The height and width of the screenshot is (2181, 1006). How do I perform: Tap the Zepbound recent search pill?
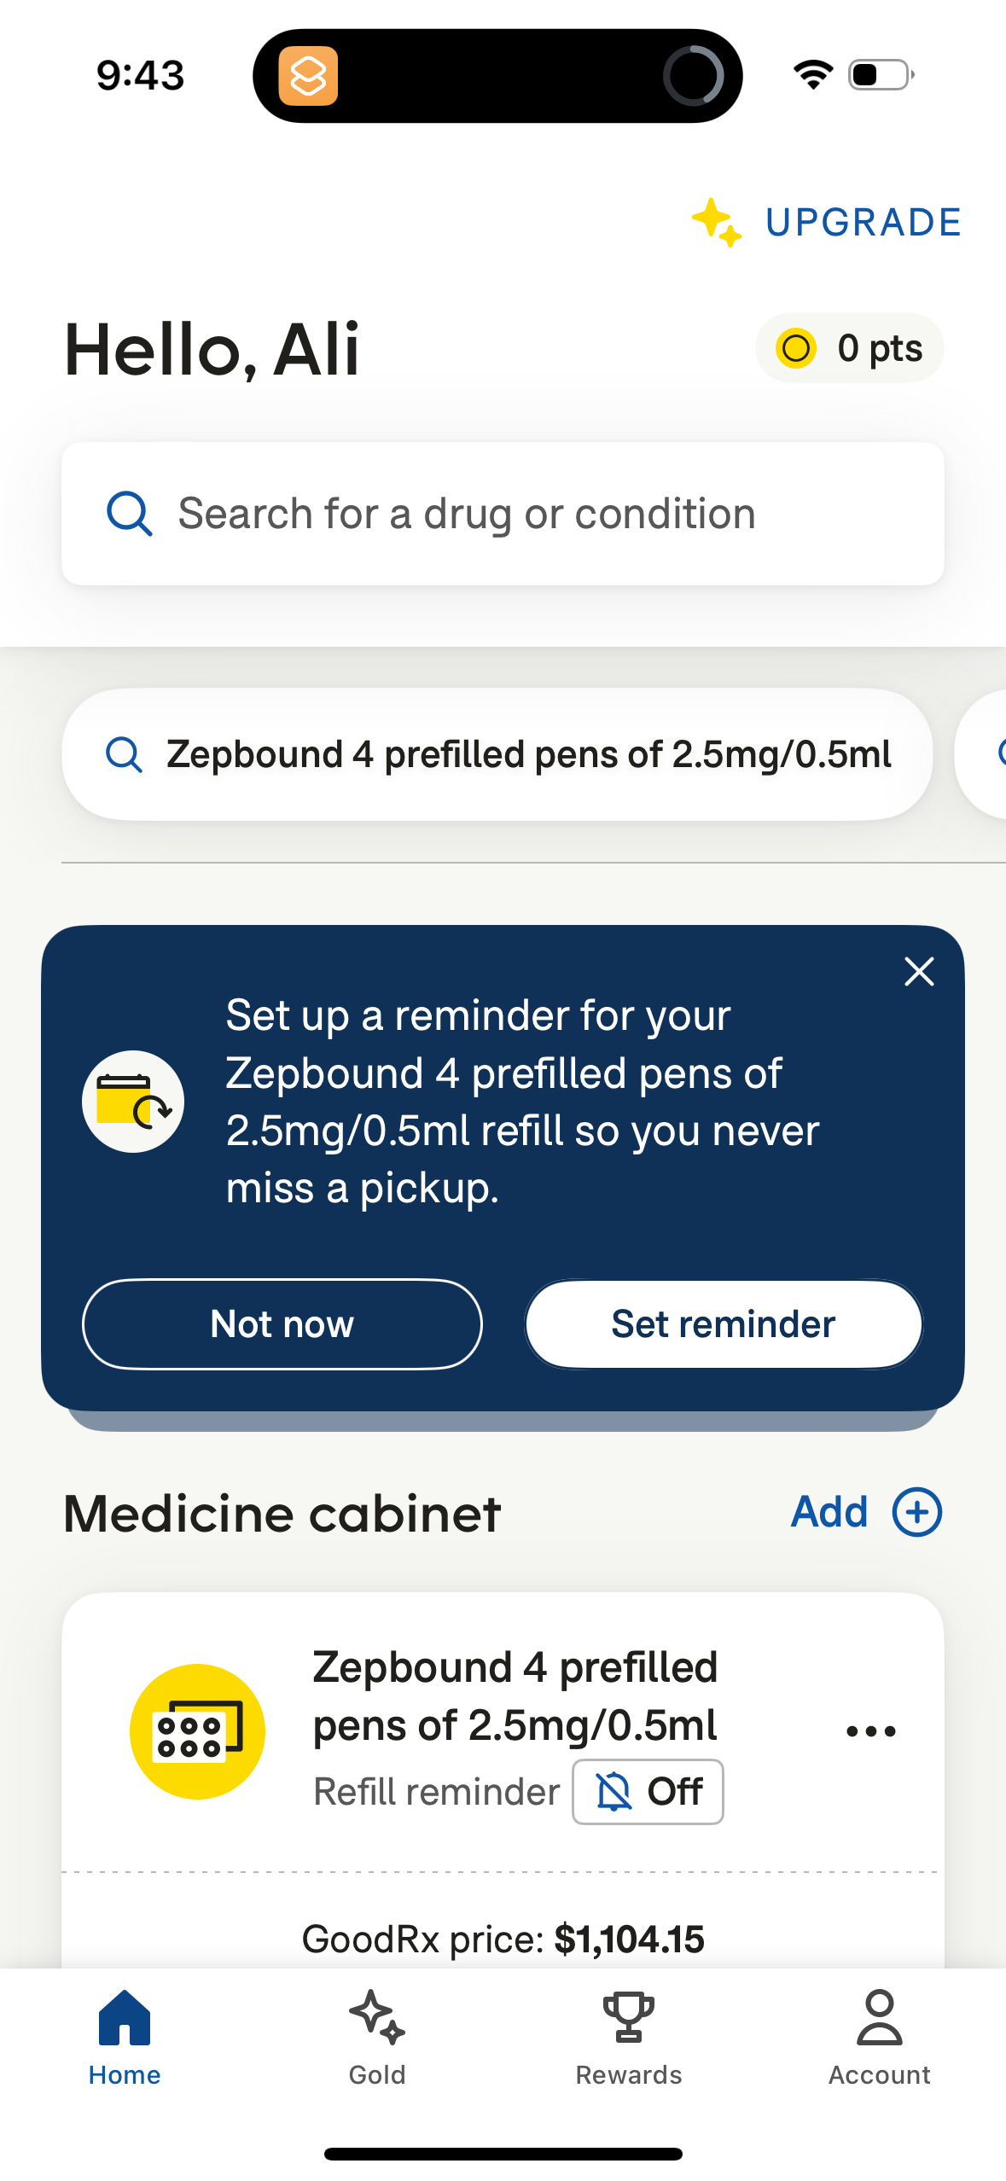pos(497,753)
